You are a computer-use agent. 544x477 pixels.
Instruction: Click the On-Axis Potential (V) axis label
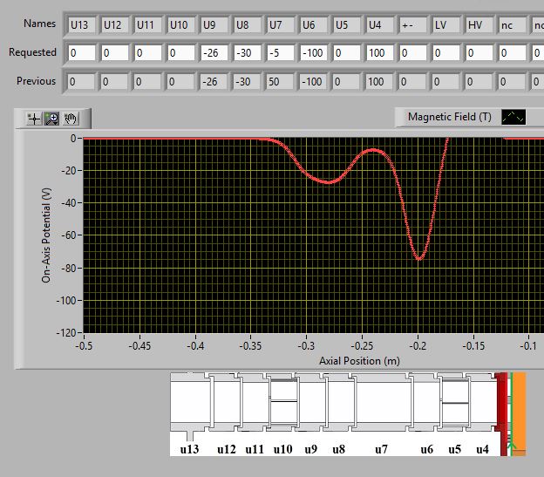46,235
